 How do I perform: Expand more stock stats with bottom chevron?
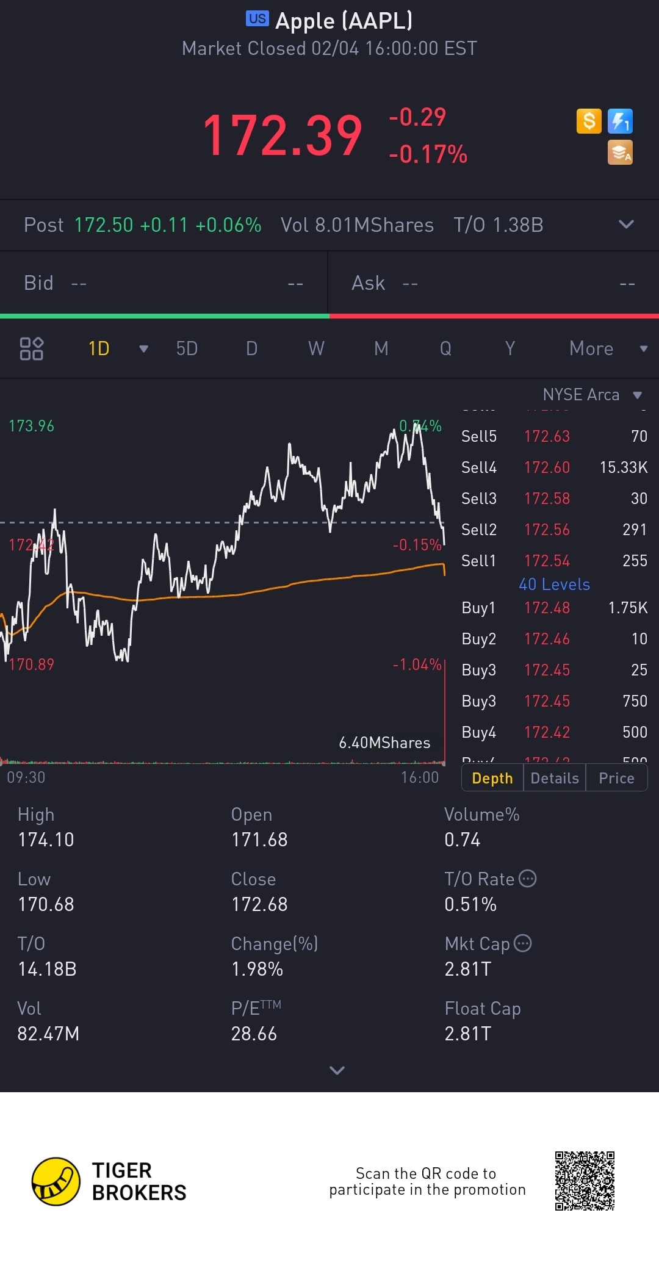pyautogui.click(x=337, y=1070)
